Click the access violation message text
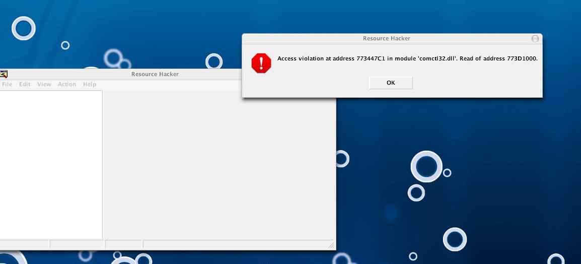The height and width of the screenshot is (264, 581). 407,58
